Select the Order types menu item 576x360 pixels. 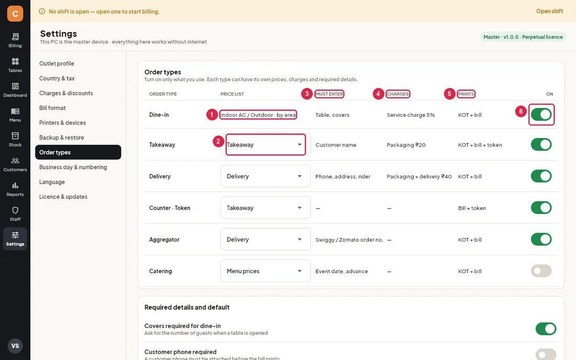point(78,152)
